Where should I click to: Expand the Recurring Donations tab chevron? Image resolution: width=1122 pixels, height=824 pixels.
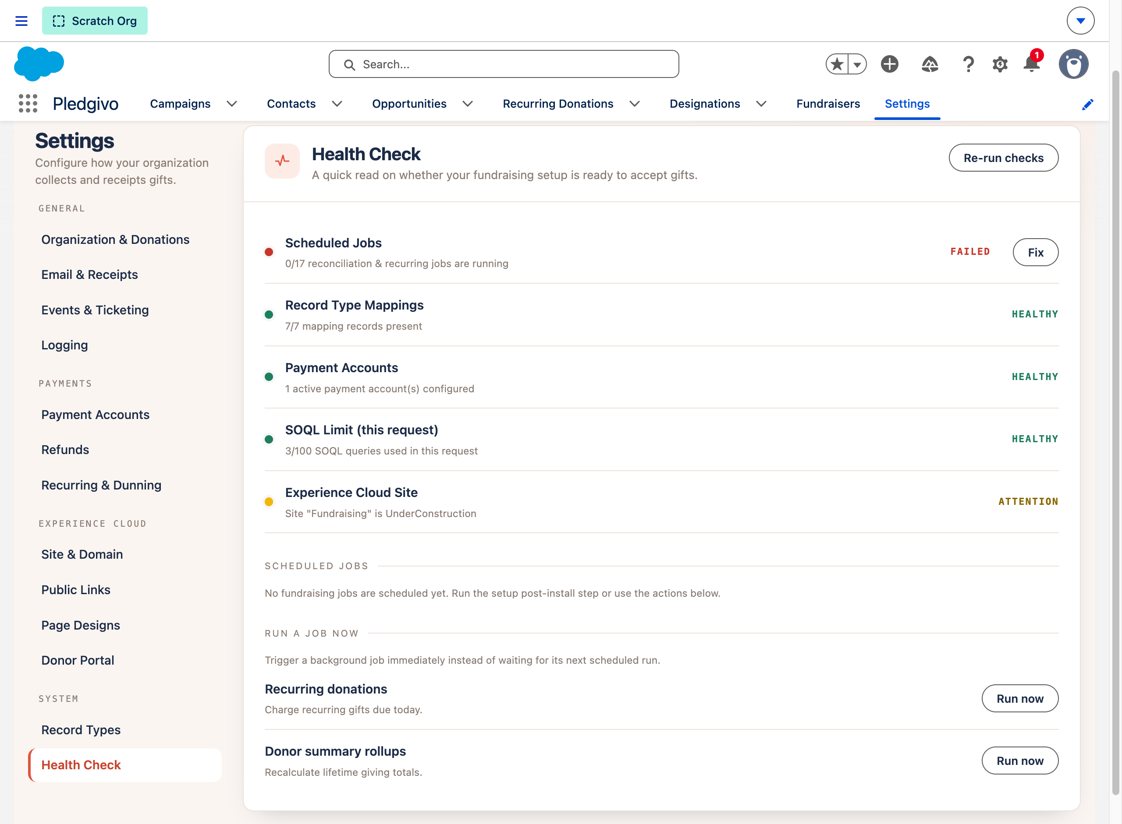pyautogui.click(x=634, y=104)
